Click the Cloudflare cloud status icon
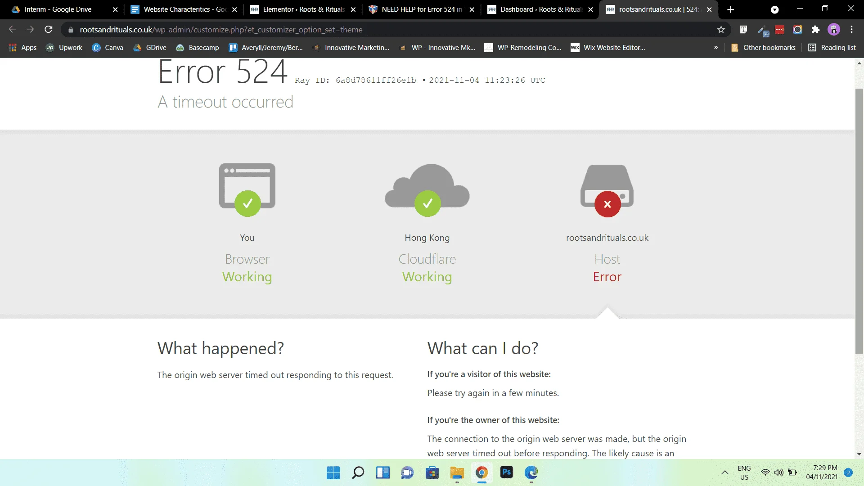The height and width of the screenshot is (486, 864). (x=427, y=190)
